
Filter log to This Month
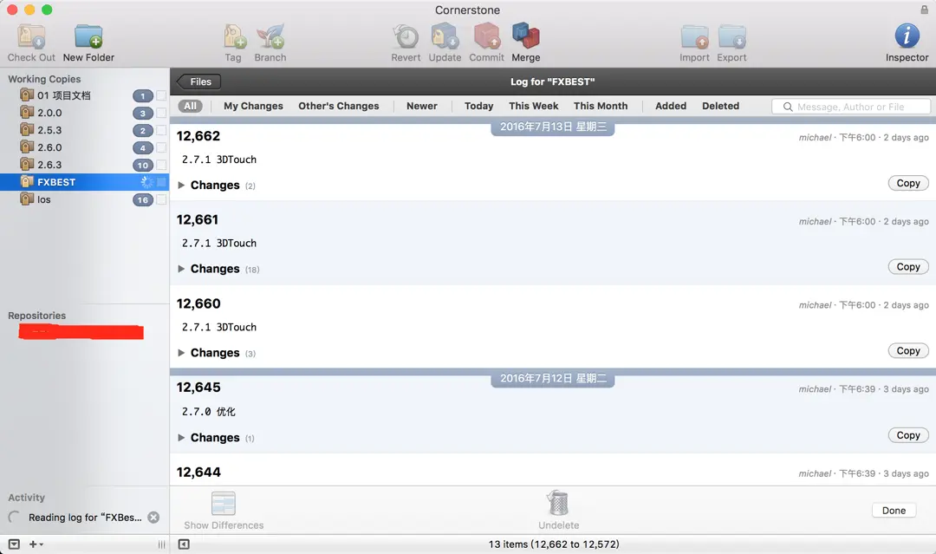(x=601, y=107)
